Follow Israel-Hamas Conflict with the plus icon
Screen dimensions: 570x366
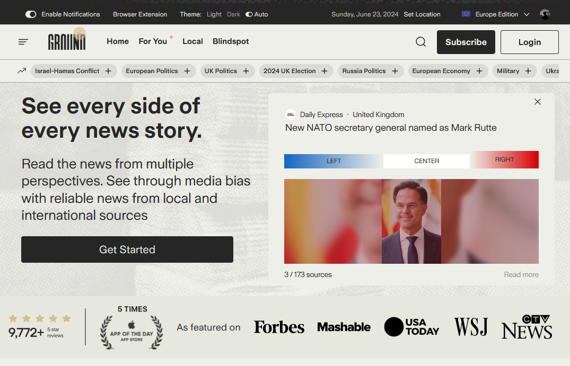(108, 71)
